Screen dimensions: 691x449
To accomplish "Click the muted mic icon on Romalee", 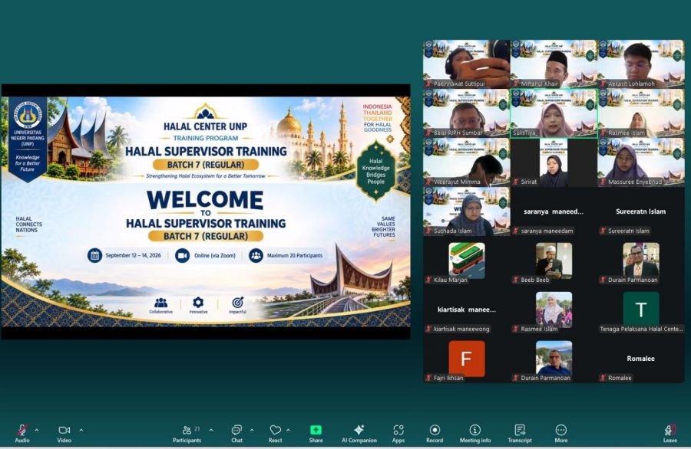I will [603, 378].
